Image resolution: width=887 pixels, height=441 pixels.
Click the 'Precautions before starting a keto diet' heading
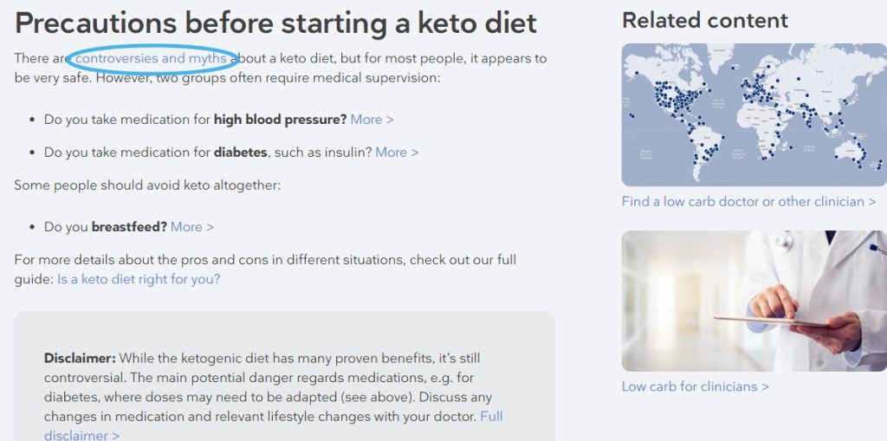[x=275, y=23]
